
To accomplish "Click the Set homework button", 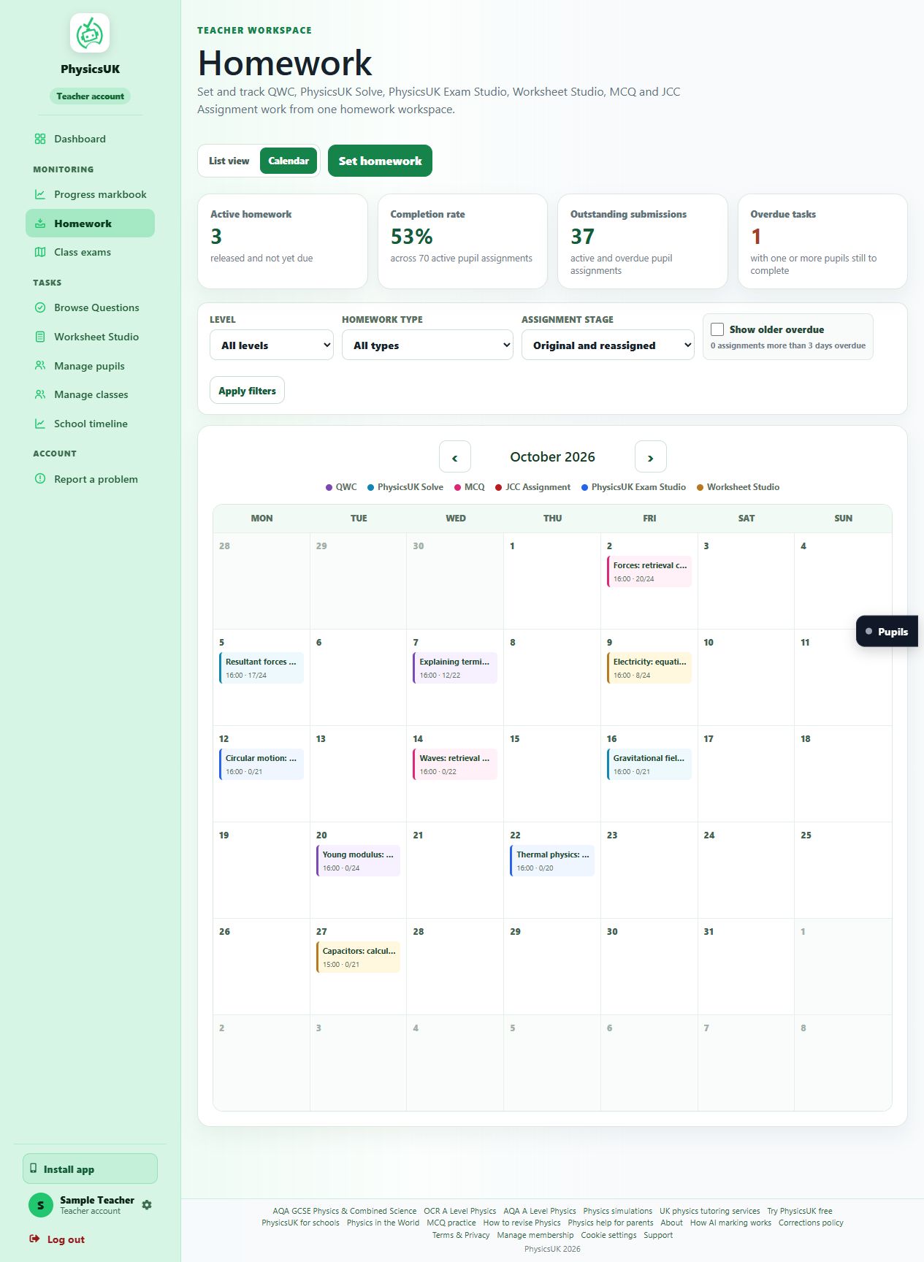I will pyautogui.click(x=380, y=161).
